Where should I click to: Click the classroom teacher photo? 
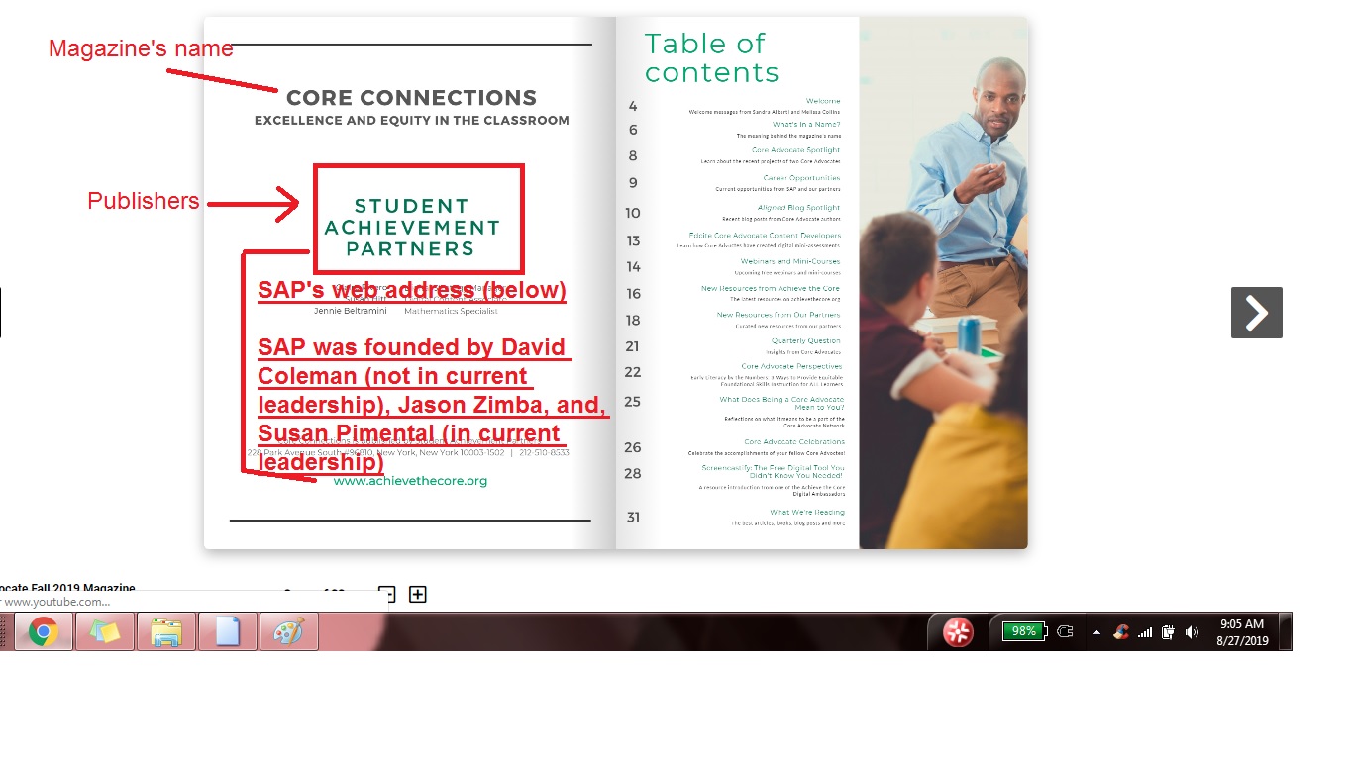(x=943, y=283)
